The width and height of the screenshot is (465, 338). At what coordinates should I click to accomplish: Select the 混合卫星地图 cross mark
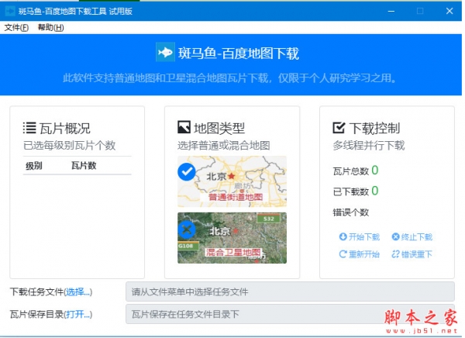tap(187, 229)
